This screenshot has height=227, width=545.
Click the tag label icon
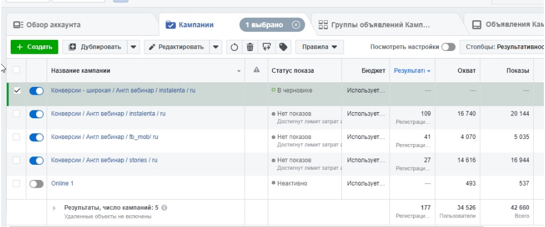(283, 47)
